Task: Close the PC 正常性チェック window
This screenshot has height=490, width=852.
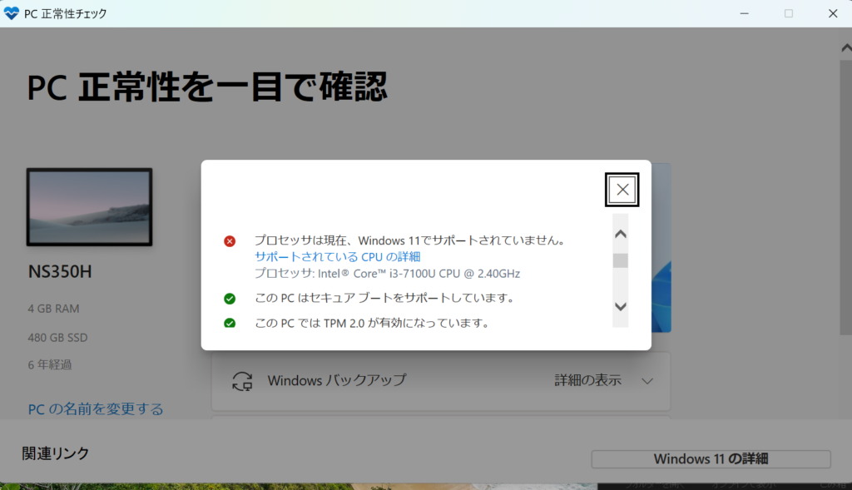Action: tap(833, 13)
